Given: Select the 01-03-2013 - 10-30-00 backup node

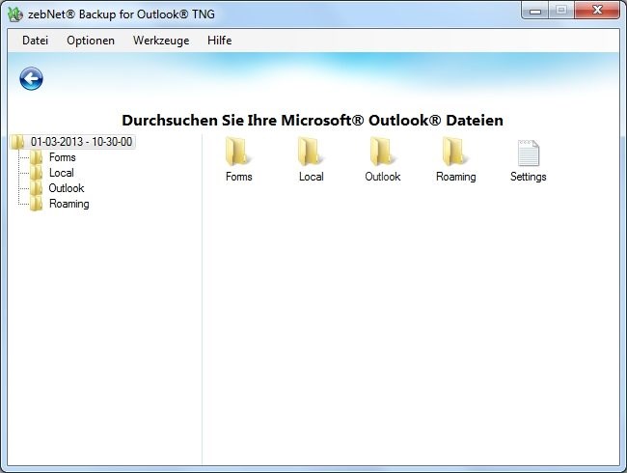Looking at the screenshot, I should point(82,142).
